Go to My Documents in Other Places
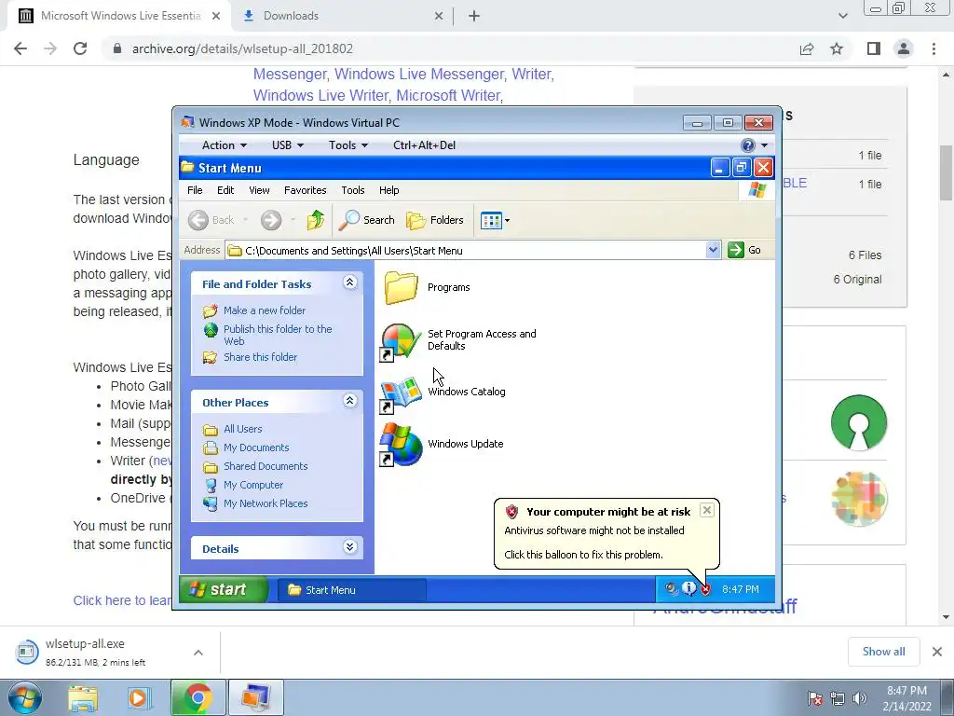This screenshot has height=716, width=954. click(x=256, y=447)
